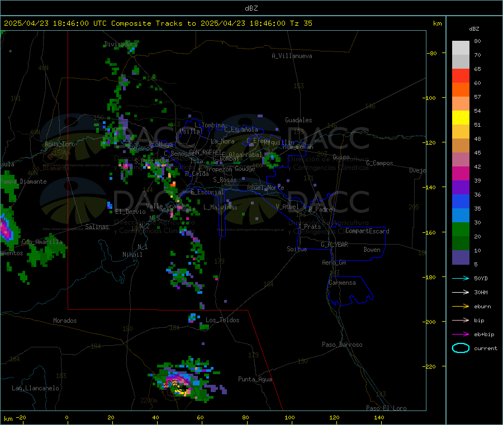Click the 'A_Villanueva' map label
Image resolution: width=503 pixels, height=425 pixels.
coord(292,56)
